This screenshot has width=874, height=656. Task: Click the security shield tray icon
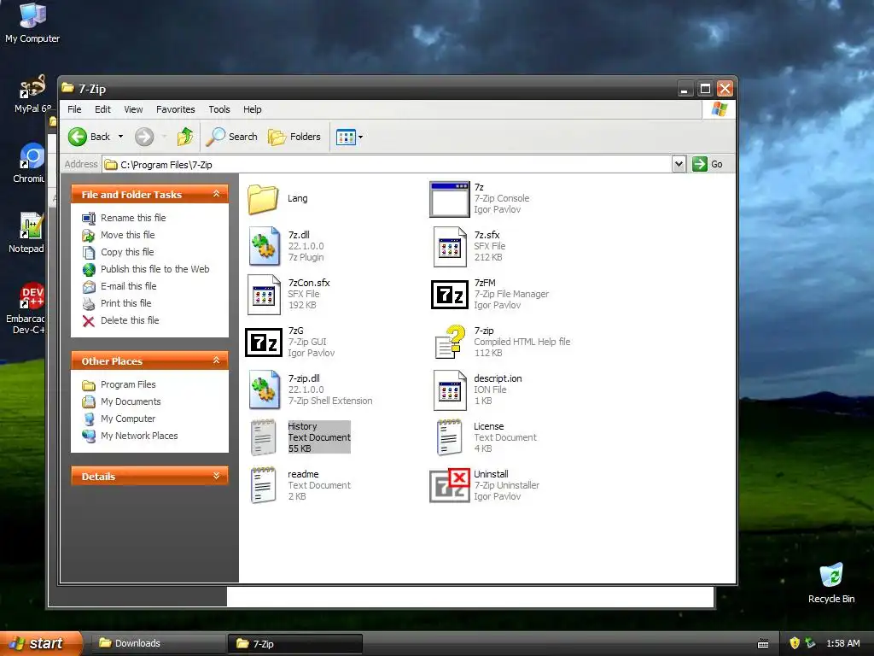[795, 643]
